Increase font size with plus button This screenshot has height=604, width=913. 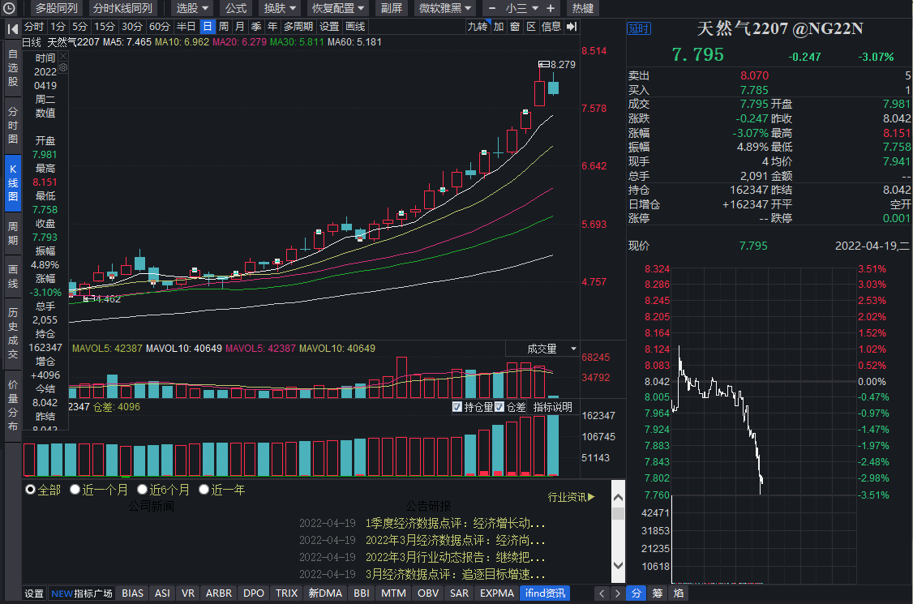coord(551,8)
